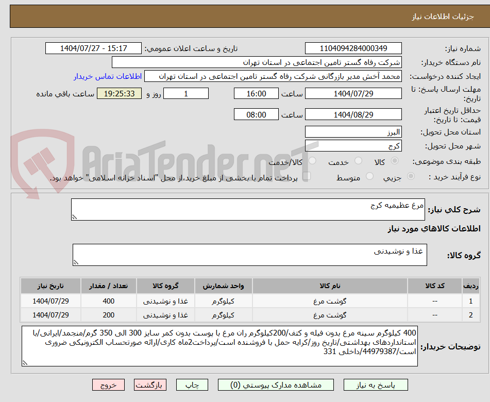Viewport: 490px width, 402px height.
Task: Click the announcement date 1404/07/27 - 15:17 field
Action: pos(93,48)
